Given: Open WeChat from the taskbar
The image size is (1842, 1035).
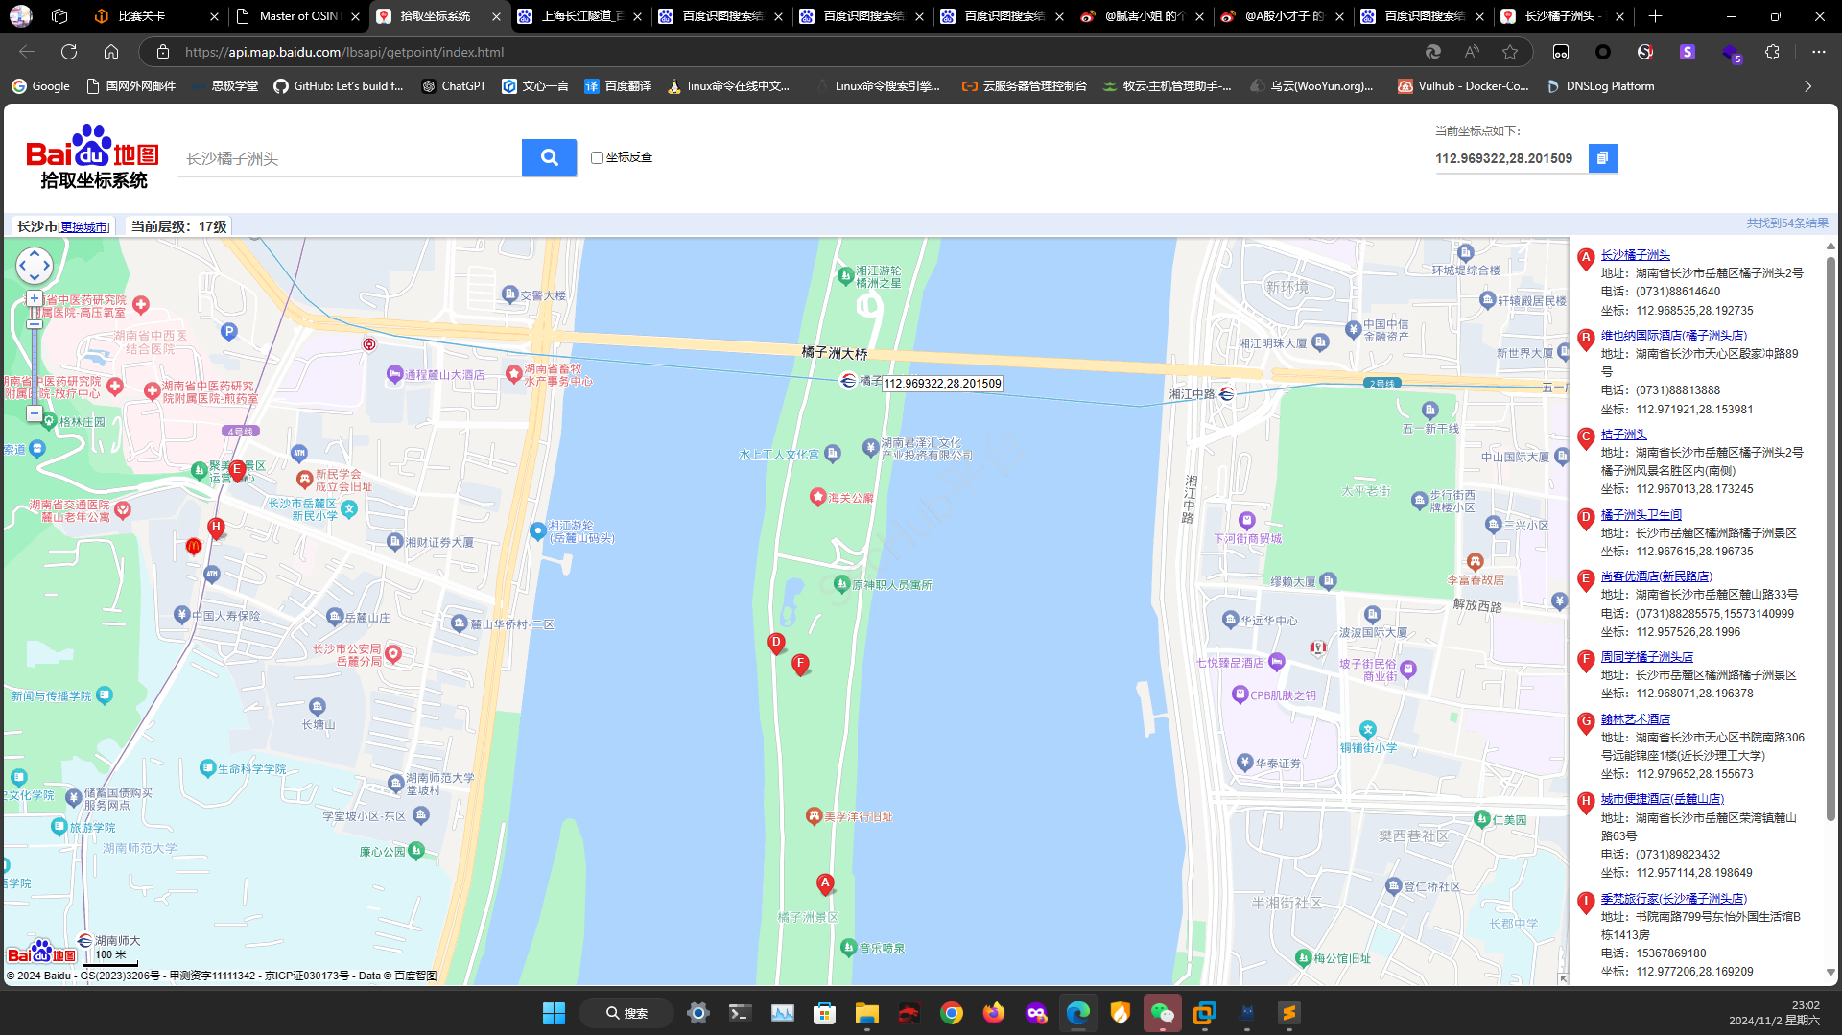Looking at the screenshot, I should pyautogui.click(x=1162, y=1013).
